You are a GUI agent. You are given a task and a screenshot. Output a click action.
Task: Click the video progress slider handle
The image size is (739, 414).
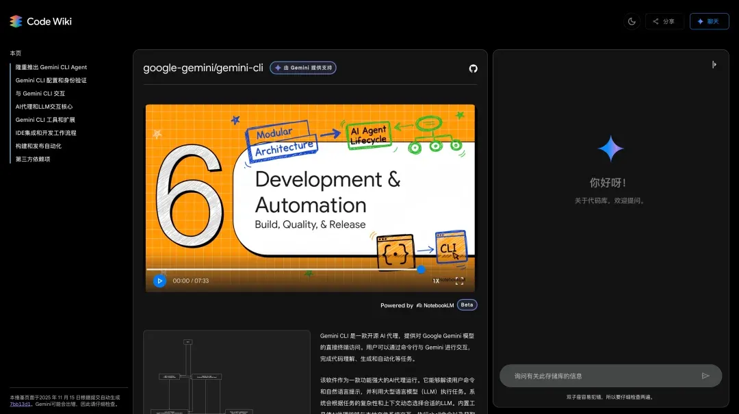pyautogui.click(x=421, y=270)
